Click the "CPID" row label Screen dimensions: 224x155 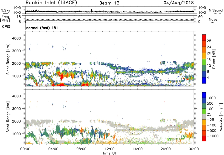pyautogui.click(x=6, y=27)
